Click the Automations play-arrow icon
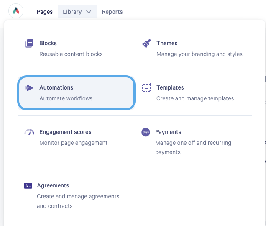This screenshot has width=266, height=226. (x=29, y=88)
